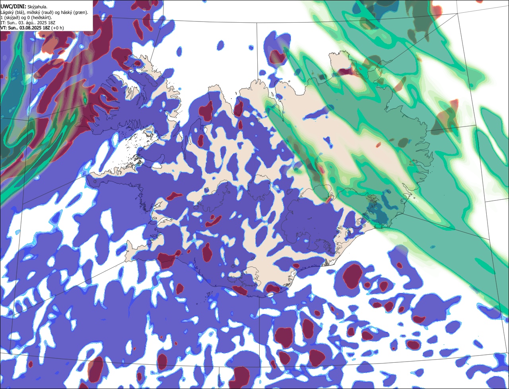Click 'VT: Sun.. 03.08.2025 18Z (+0 h)' line
This screenshot has height=389, width=509.
(32, 27)
